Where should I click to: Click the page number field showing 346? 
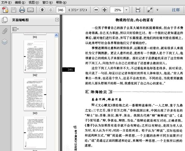click(61, 10)
